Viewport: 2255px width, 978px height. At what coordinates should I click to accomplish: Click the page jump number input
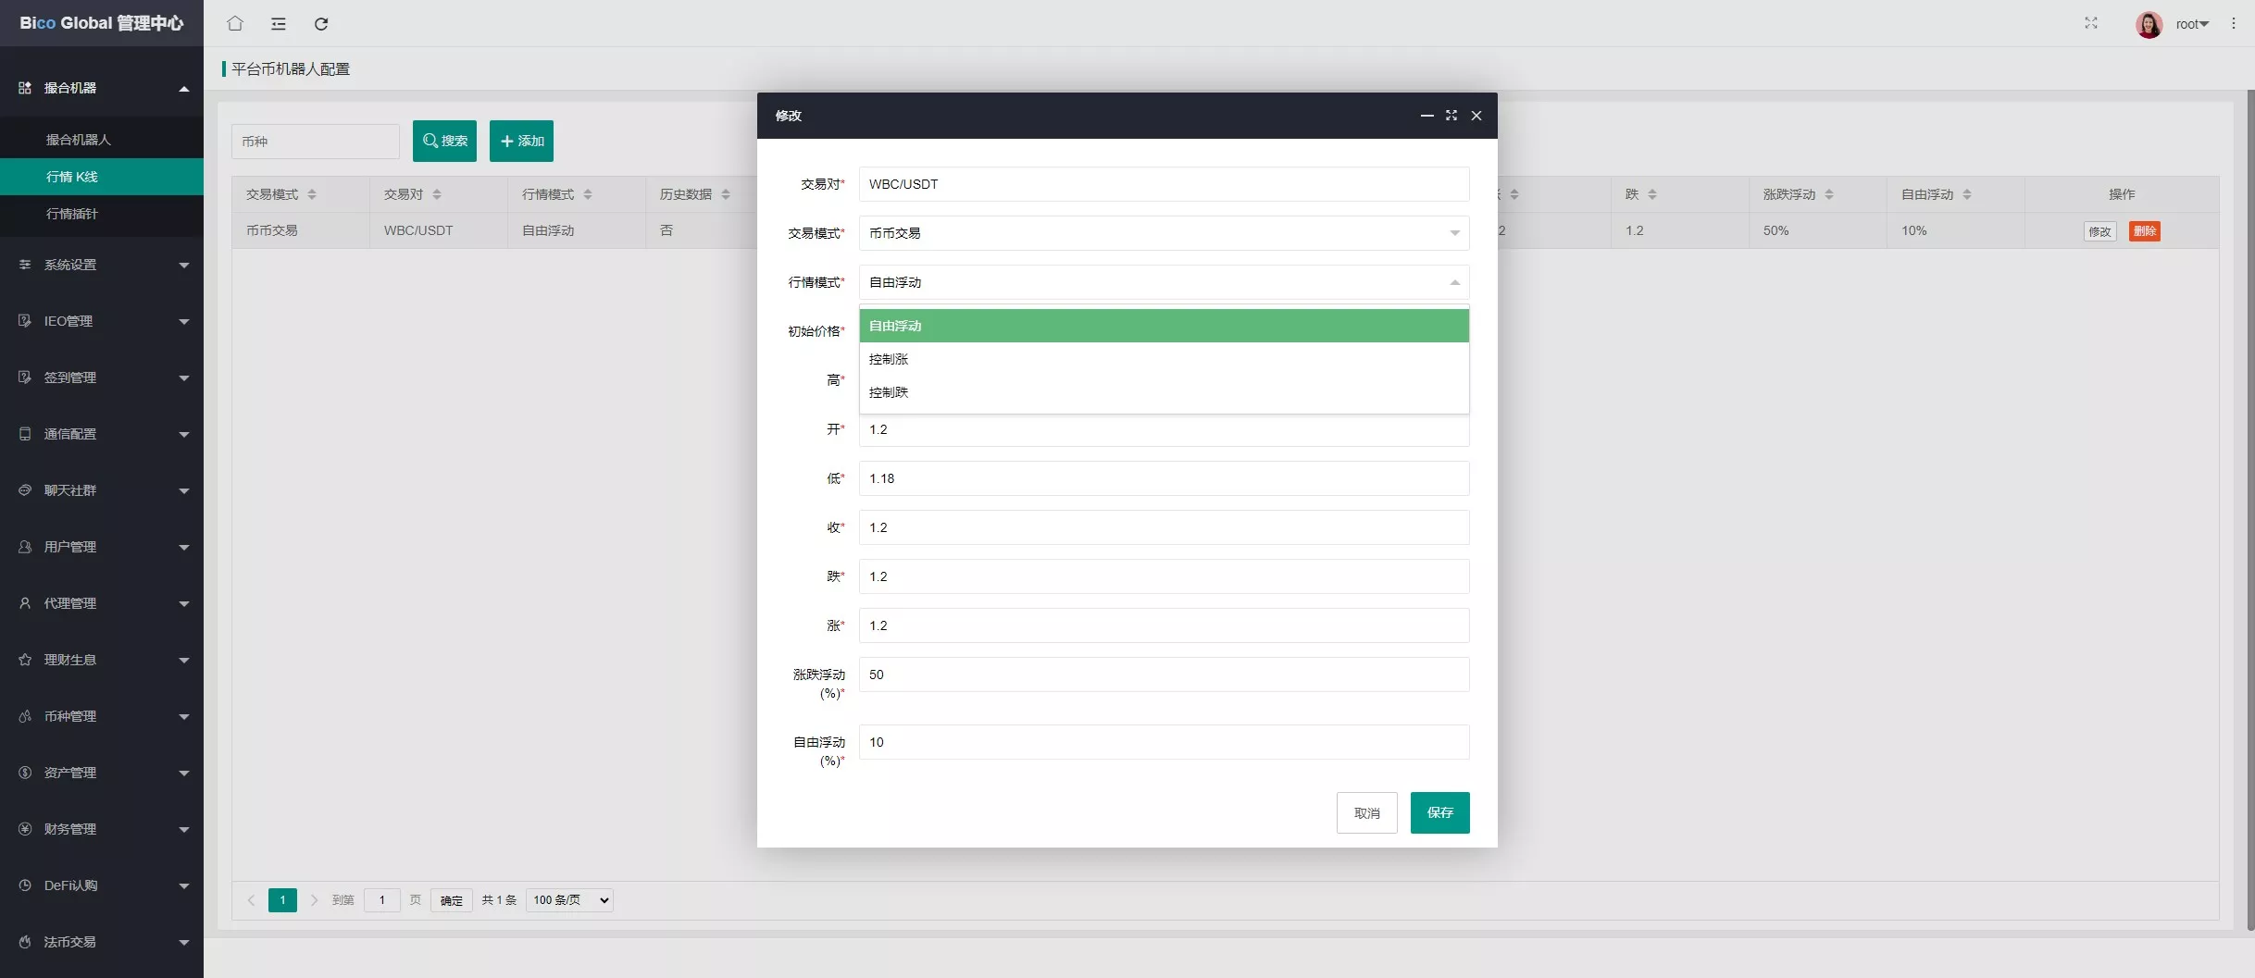[381, 900]
